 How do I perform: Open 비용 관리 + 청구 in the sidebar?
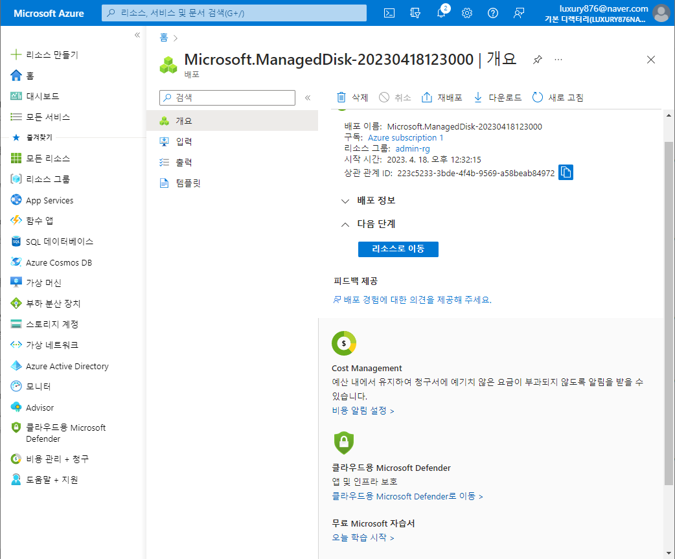coord(49,459)
